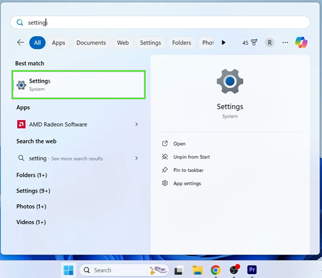Viewport: 322px width, 278px height.
Task: Open AMD Radeon Software app result
Action: click(78, 124)
